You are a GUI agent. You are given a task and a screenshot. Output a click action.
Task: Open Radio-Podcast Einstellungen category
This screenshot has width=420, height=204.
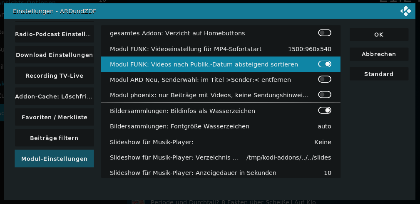(55, 34)
